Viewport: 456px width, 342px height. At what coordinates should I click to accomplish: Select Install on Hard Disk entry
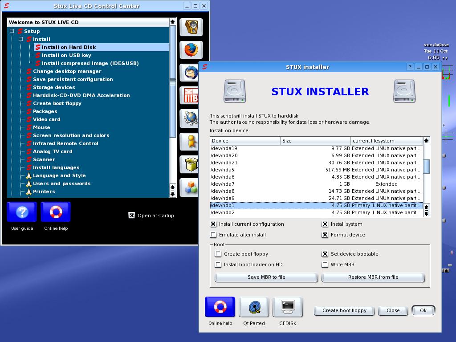(x=102, y=47)
